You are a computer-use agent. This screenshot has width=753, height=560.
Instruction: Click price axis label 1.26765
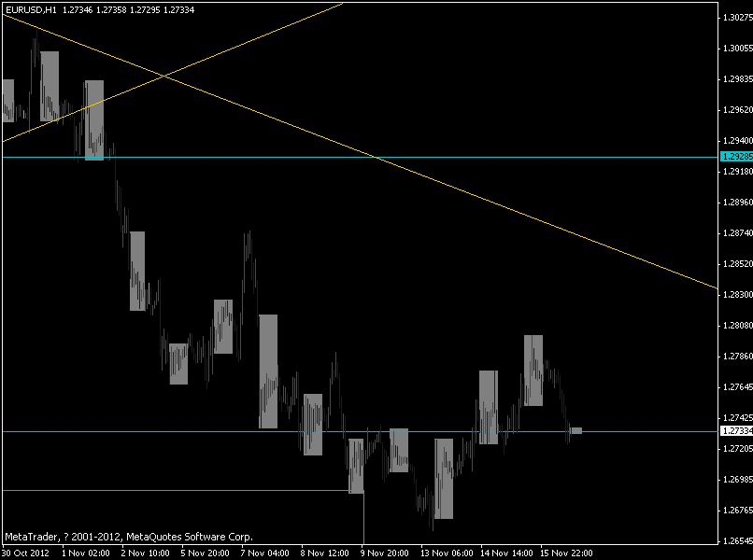[x=738, y=511]
